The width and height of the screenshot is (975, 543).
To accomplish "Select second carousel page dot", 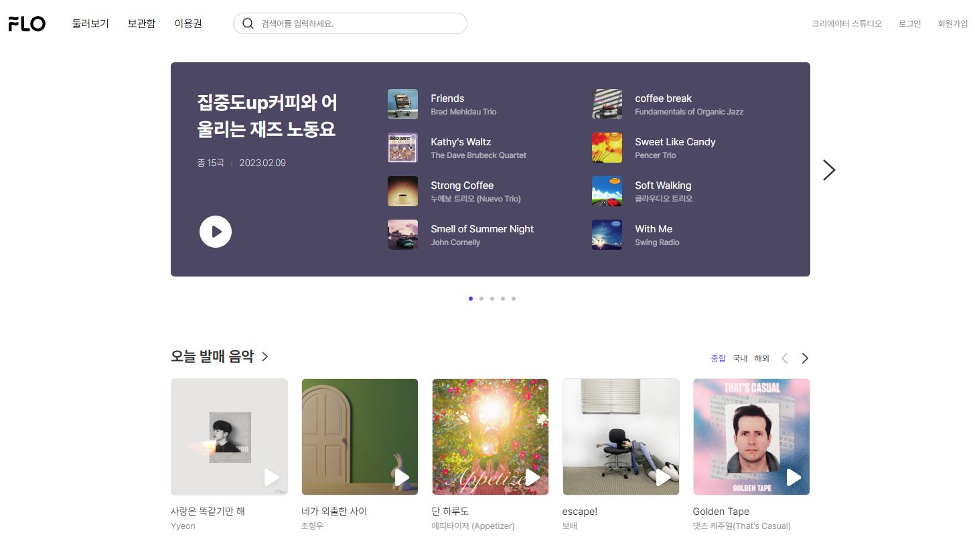I will pos(481,299).
